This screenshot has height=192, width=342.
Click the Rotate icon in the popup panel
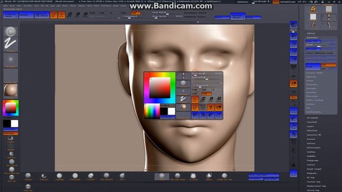(x=219, y=100)
